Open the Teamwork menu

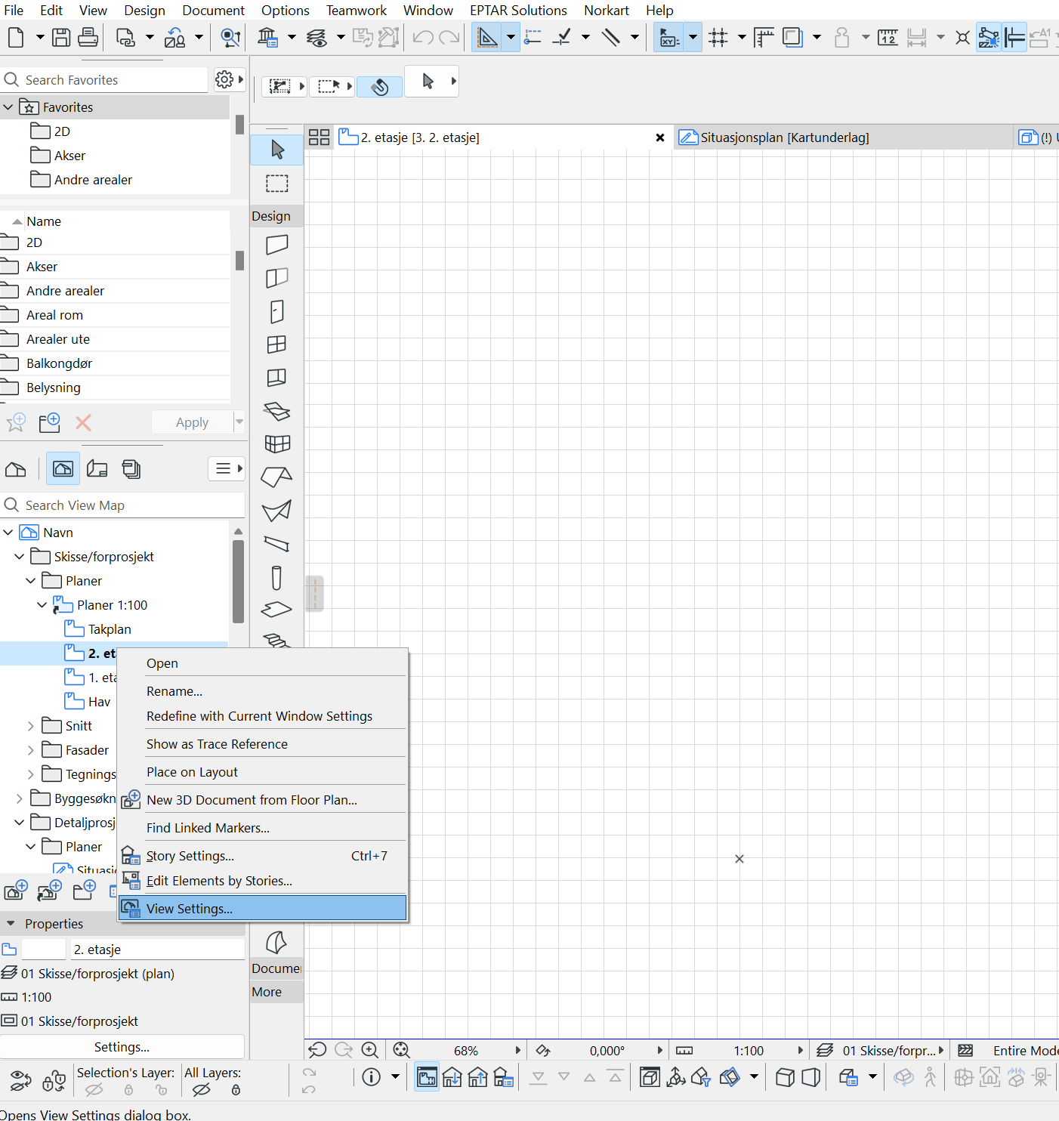coord(356,11)
